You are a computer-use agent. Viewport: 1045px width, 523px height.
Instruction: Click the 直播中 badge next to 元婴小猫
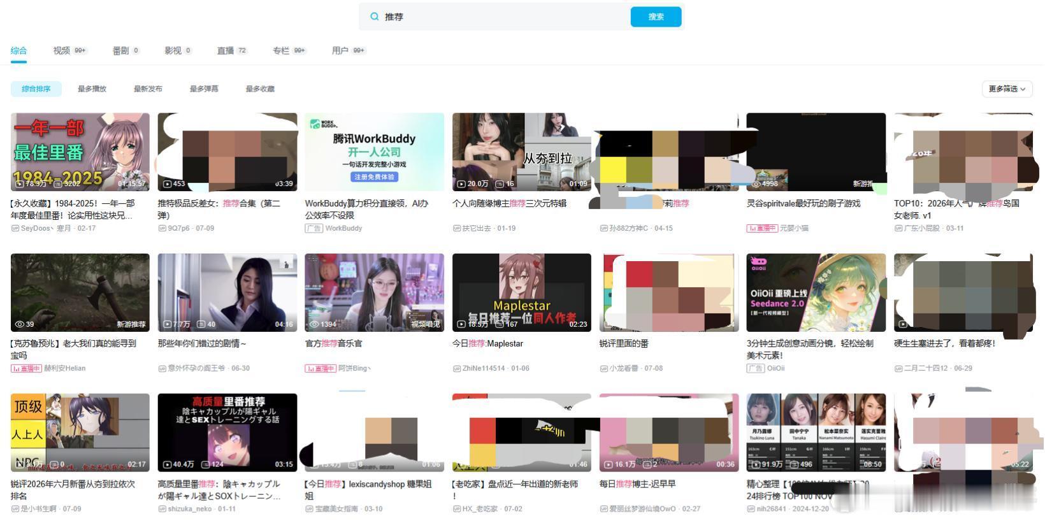762,228
